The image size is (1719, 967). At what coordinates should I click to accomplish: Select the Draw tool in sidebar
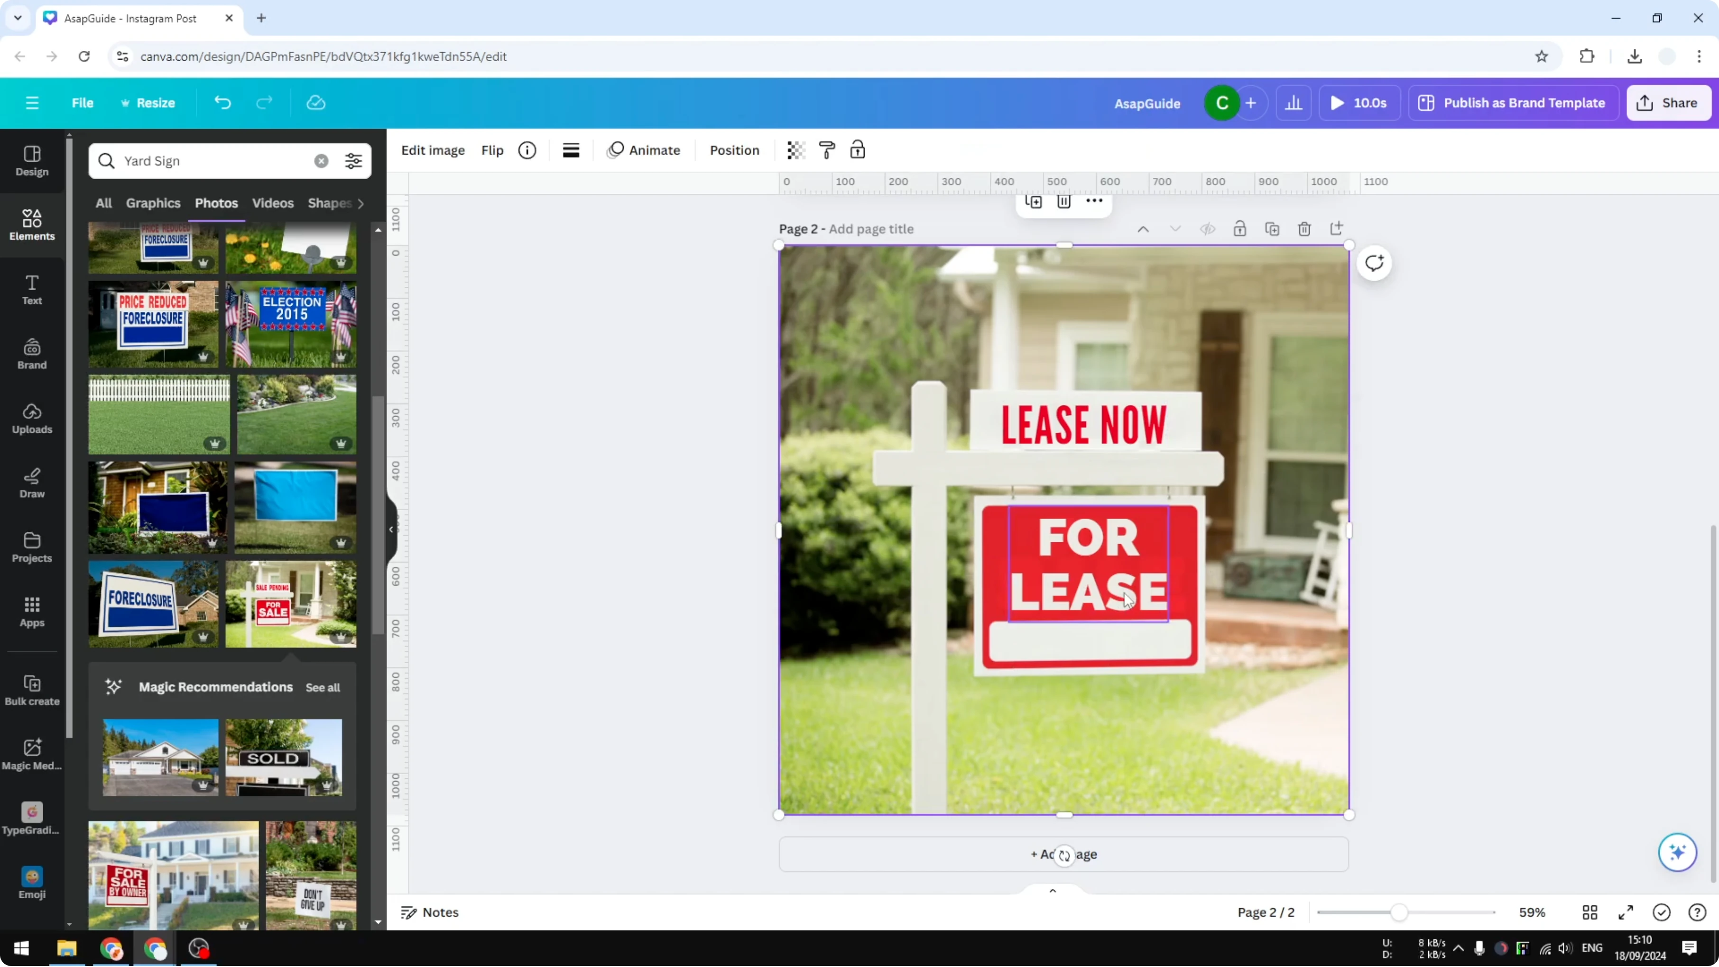(32, 483)
